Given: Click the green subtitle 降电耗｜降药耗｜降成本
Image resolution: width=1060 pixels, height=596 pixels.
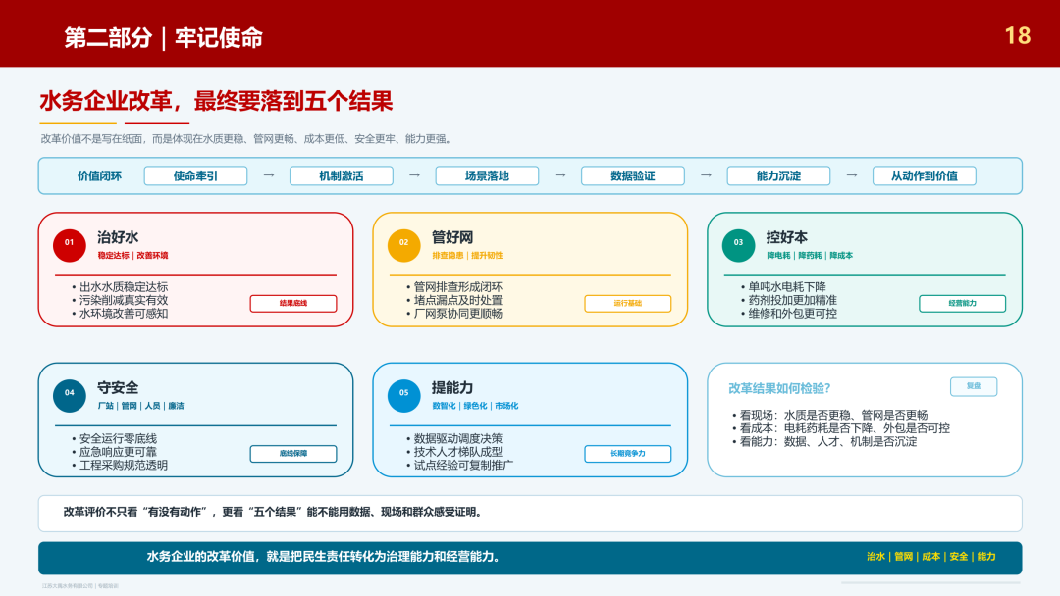Looking at the screenshot, I should tap(810, 256).
